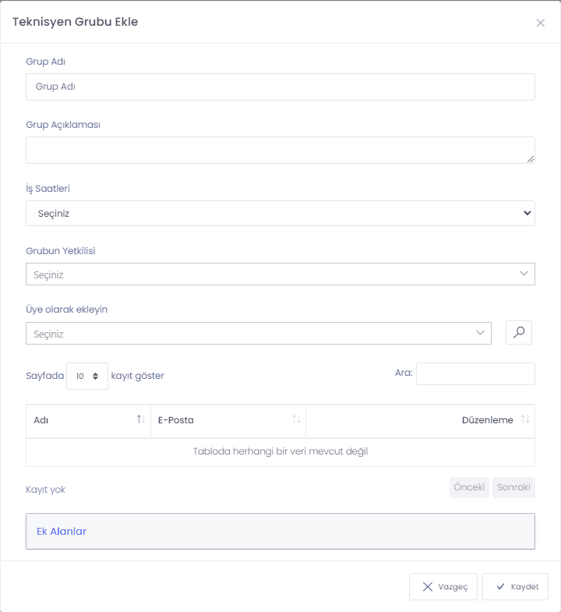Expand the Ek Alanlar section
Image resolution: width=561 pixels, height=612 pixels.
pos(280,531)
